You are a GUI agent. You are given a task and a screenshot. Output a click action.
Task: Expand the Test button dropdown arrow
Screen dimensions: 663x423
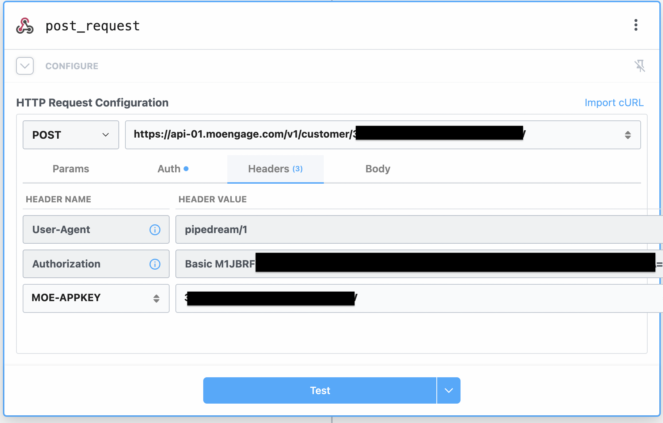point(449,390)
